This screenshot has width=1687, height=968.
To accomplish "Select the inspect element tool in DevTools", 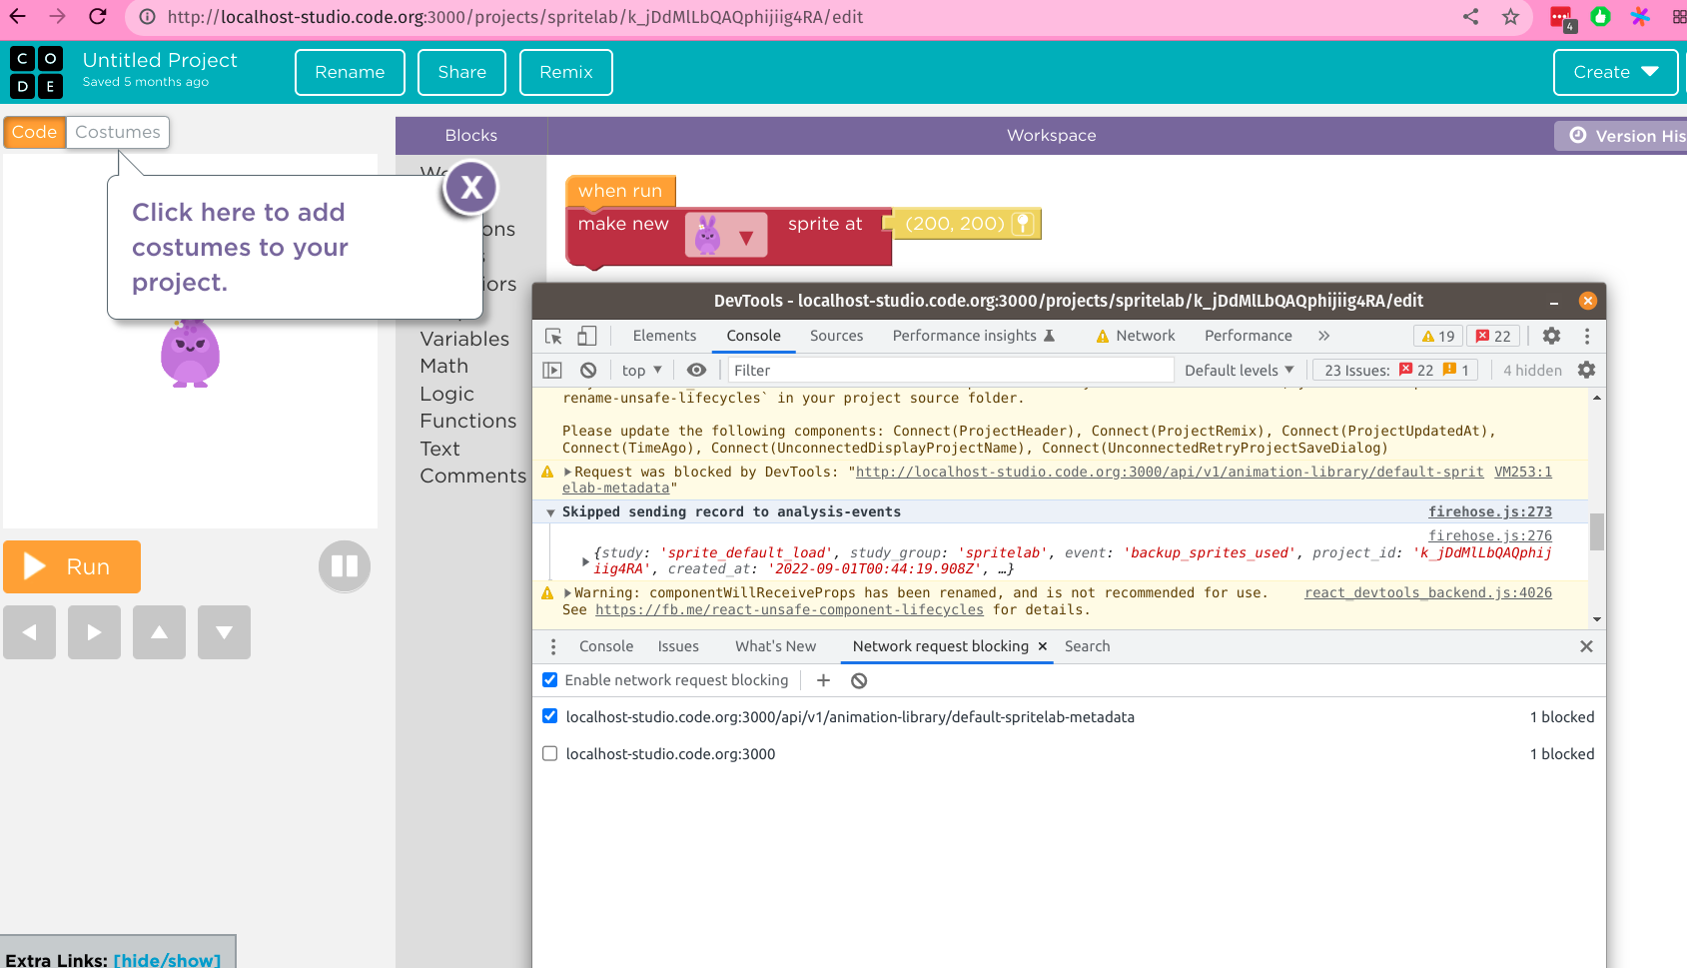I will (x=552, y=336).
